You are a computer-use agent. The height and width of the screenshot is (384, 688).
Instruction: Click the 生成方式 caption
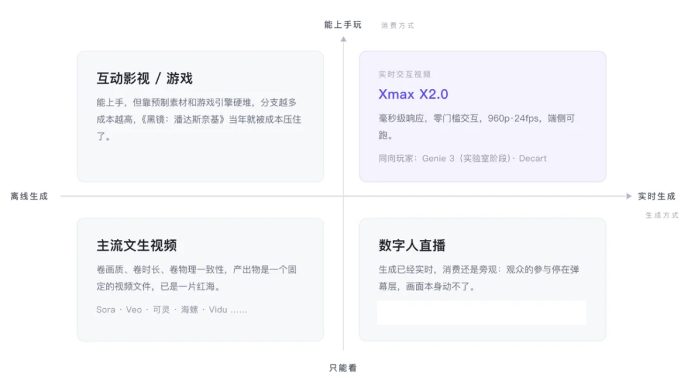point(662,215)
